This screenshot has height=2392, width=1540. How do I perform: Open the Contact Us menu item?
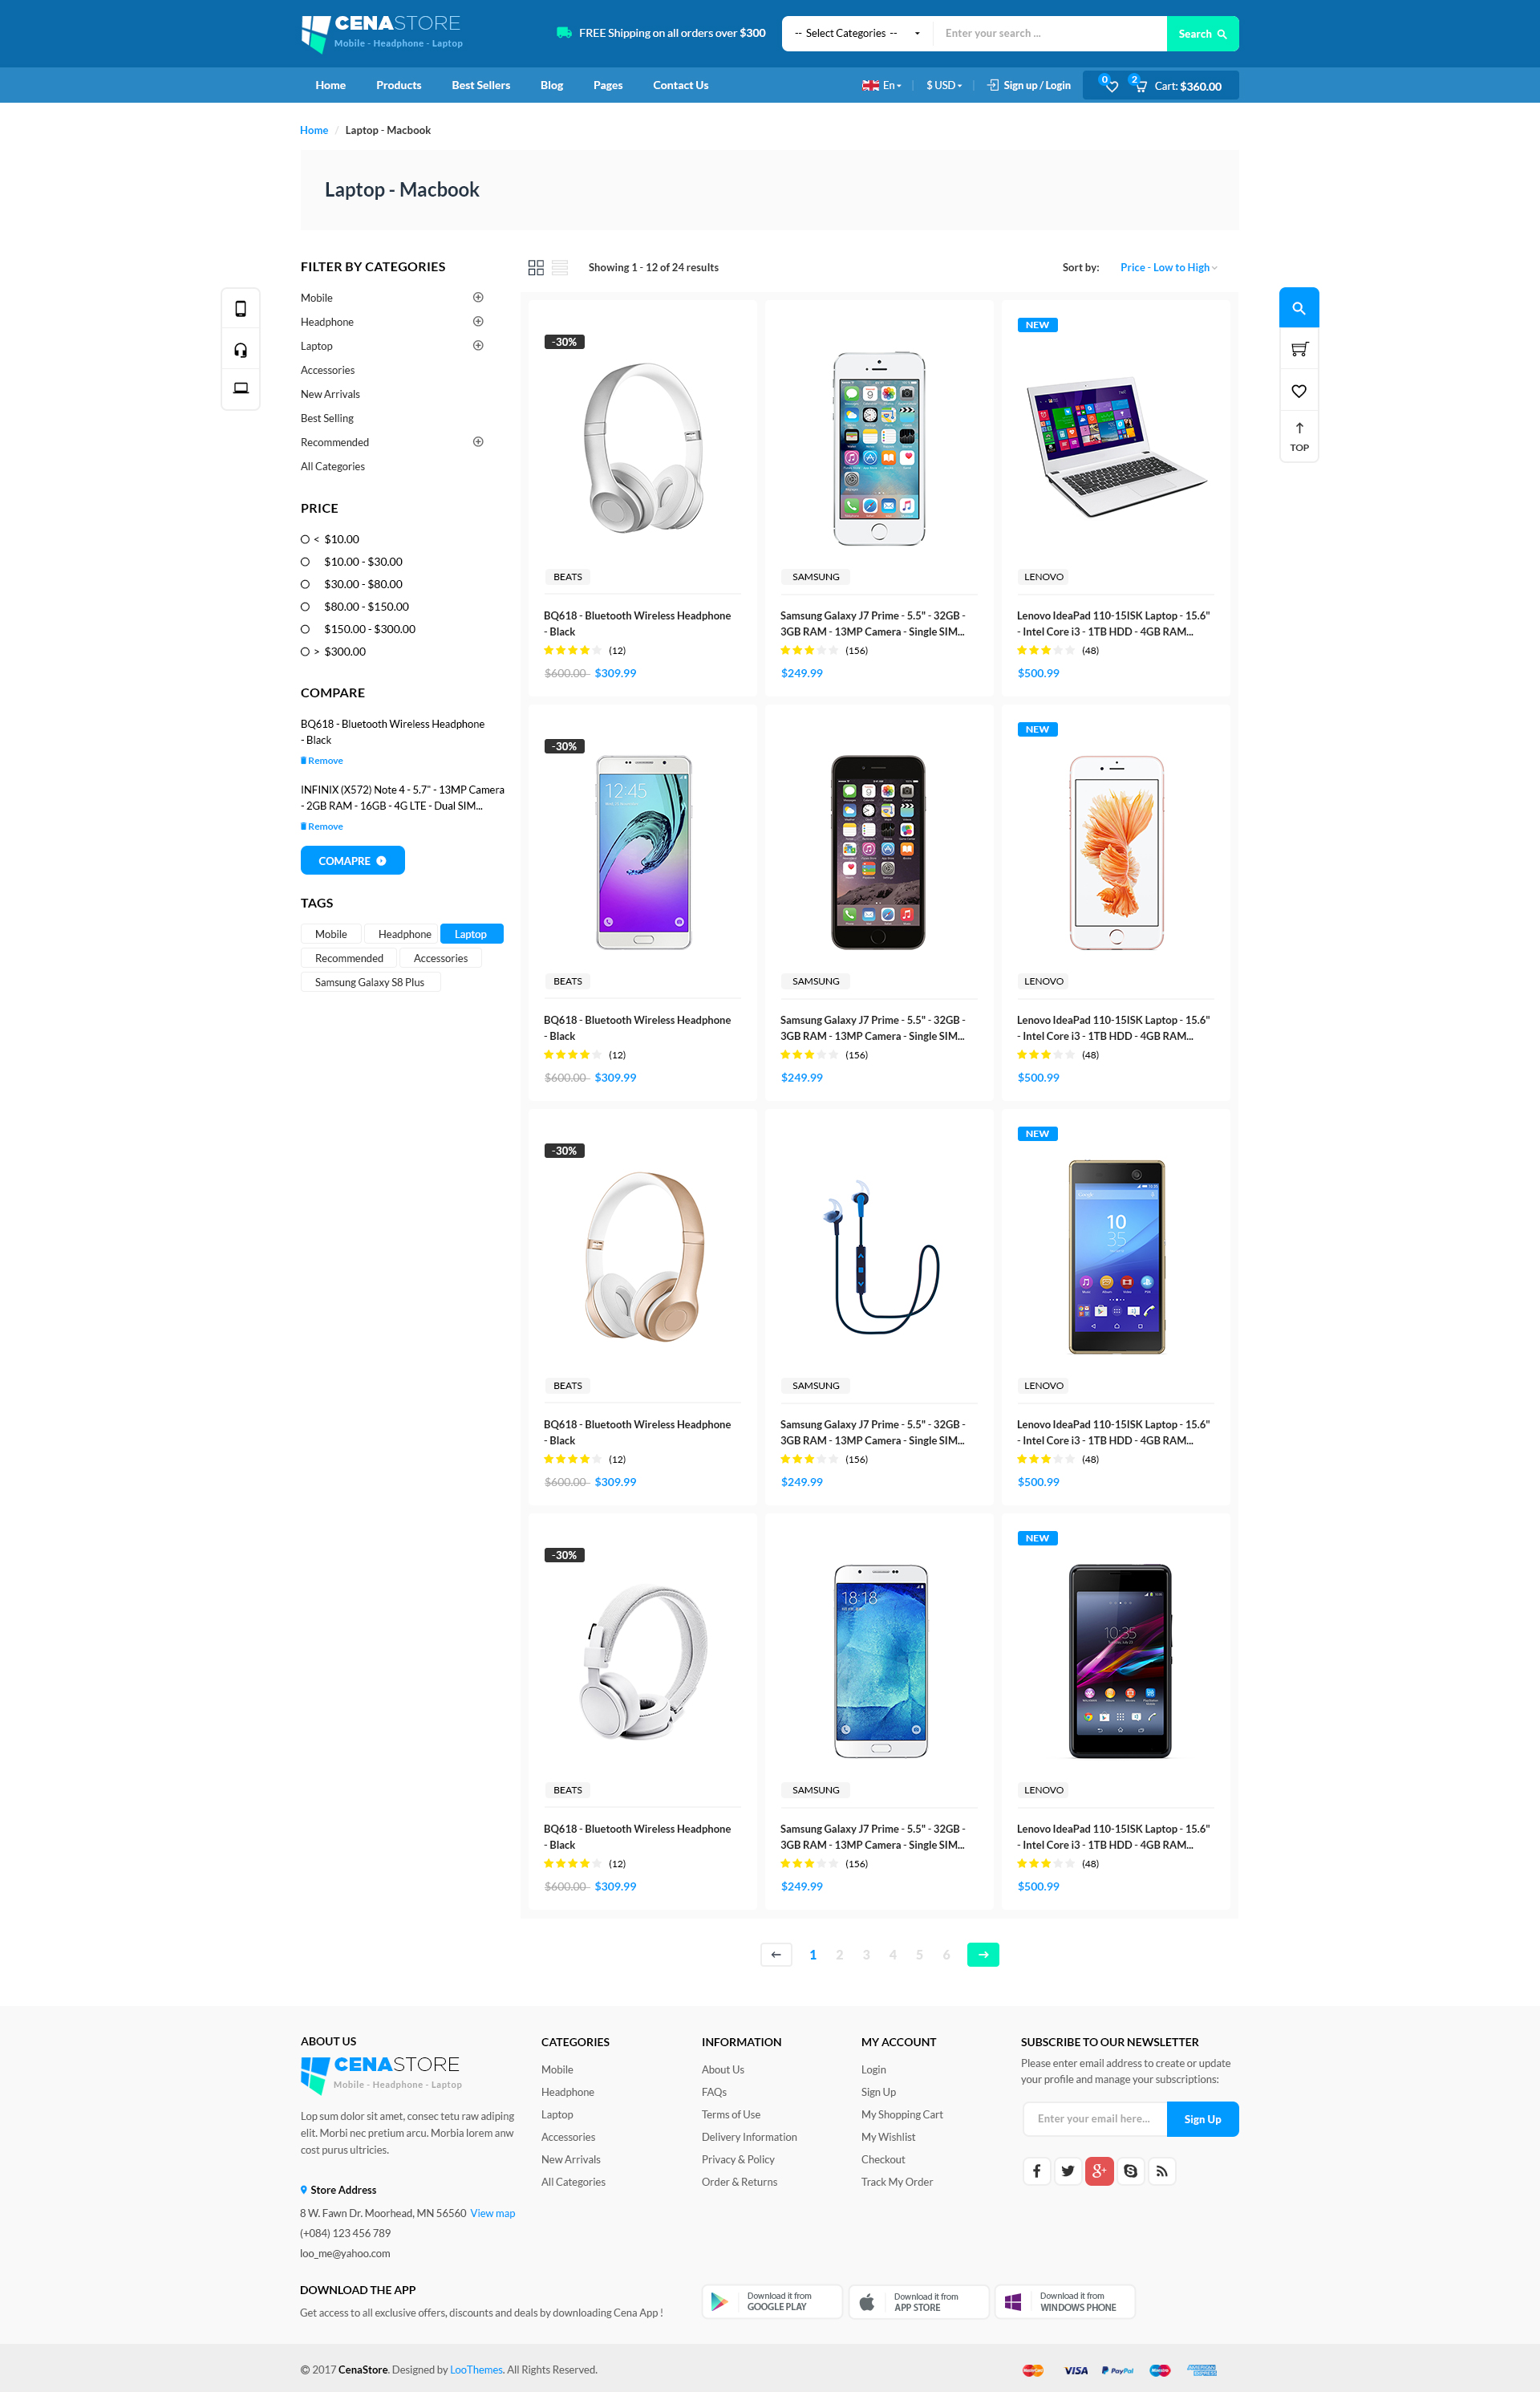[x=680, y=85]
